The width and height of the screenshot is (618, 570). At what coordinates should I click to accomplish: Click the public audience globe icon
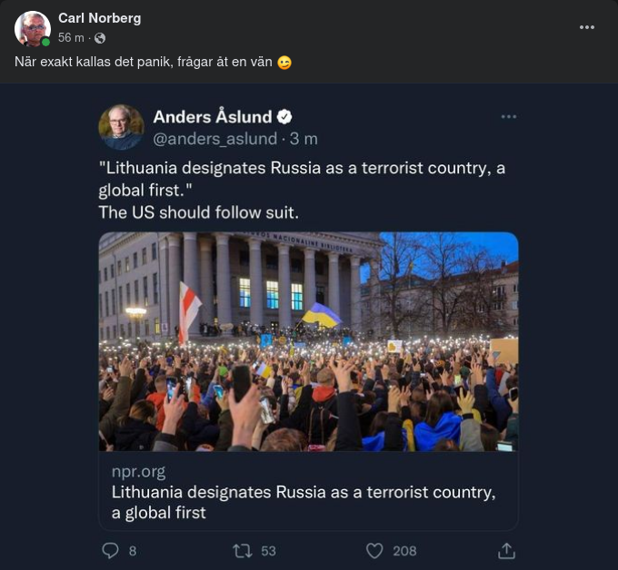coord(100,38)
